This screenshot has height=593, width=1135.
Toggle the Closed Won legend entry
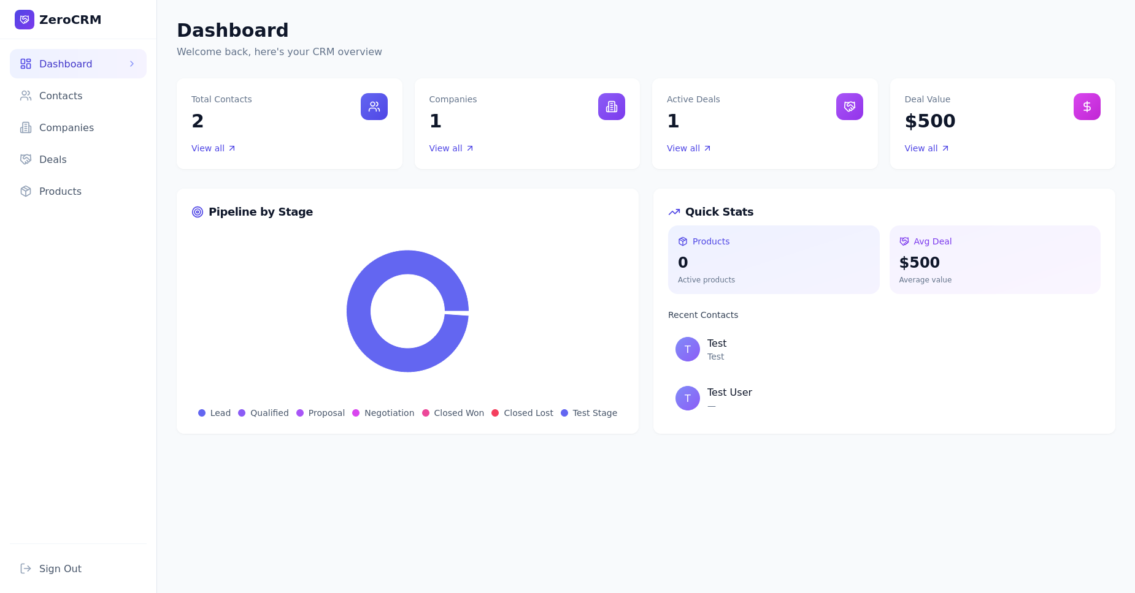453,413
